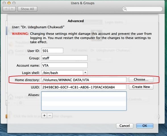This screenshot has width=167, height=136.
Task: Click the 'UUID:' label
Action: coord(35,87)
